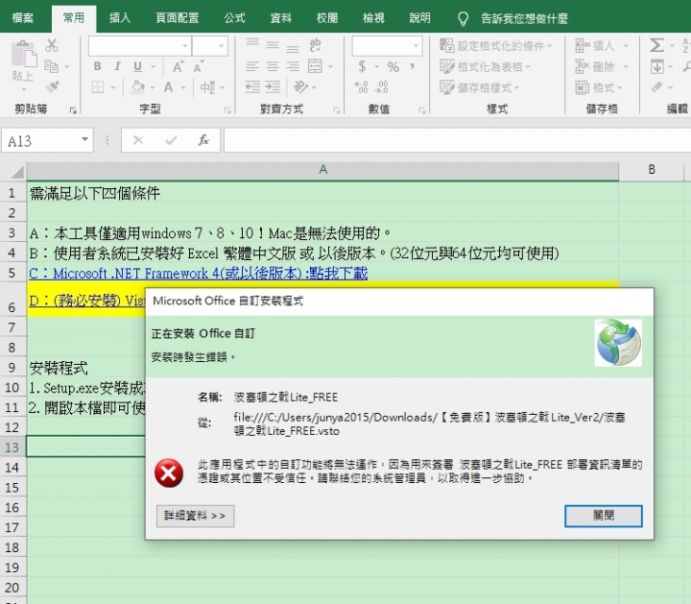This screenshot has height=604, width=691.
Task: Click the Wrap Text ab icon
Action: coord(315,44)
